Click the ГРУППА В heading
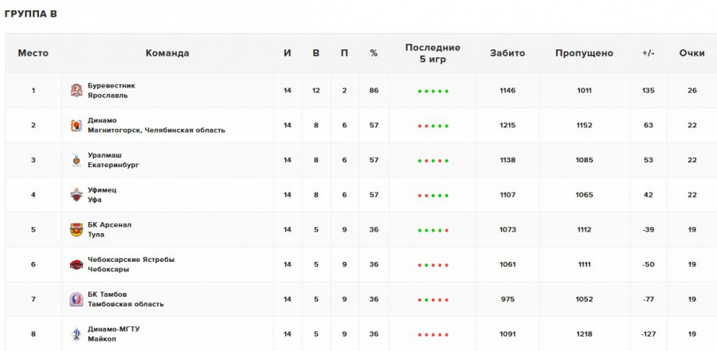The height and width of the screenshot is (351, 717). [30, 14]
